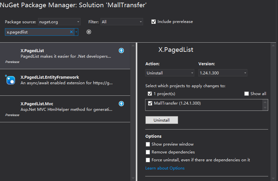Open the Filter dropdown

tap(121, 22)
